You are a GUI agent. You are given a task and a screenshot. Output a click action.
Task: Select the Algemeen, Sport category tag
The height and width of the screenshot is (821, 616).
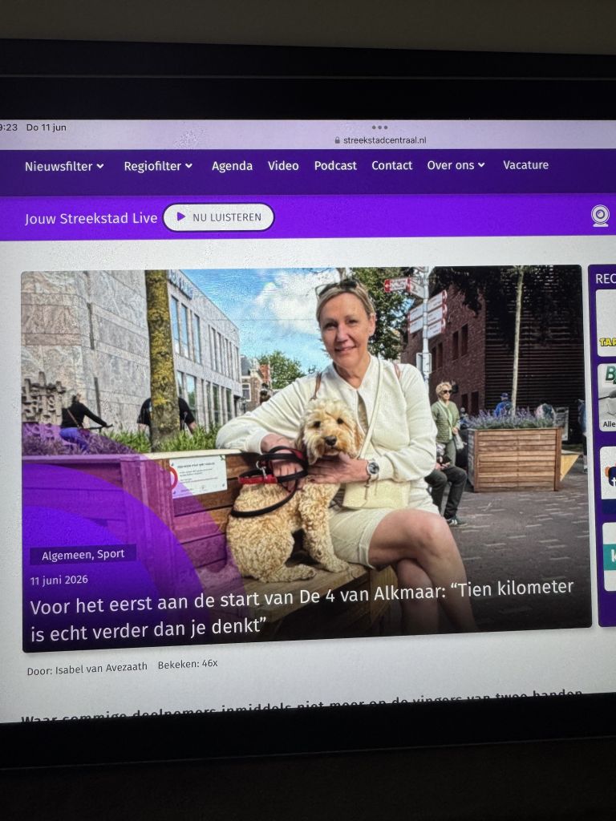(83, 555)
